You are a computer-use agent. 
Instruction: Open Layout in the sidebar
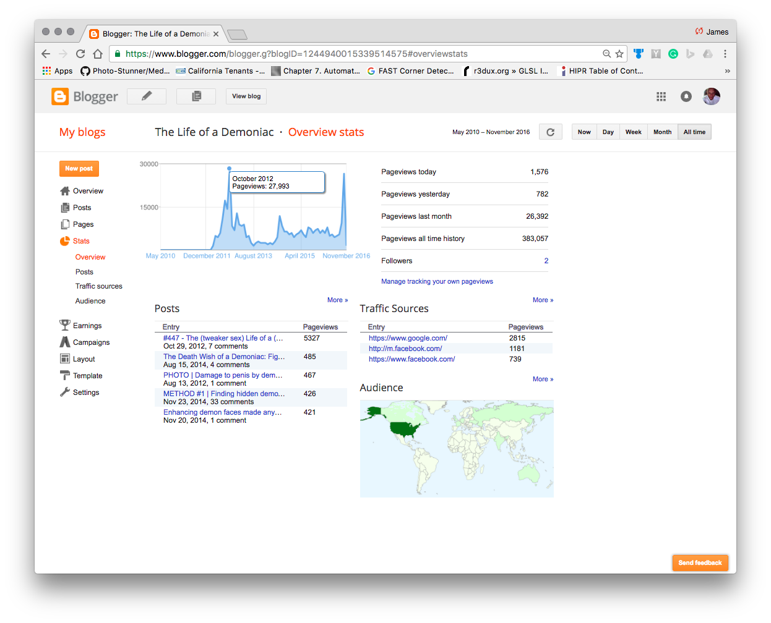coord(77,359)
